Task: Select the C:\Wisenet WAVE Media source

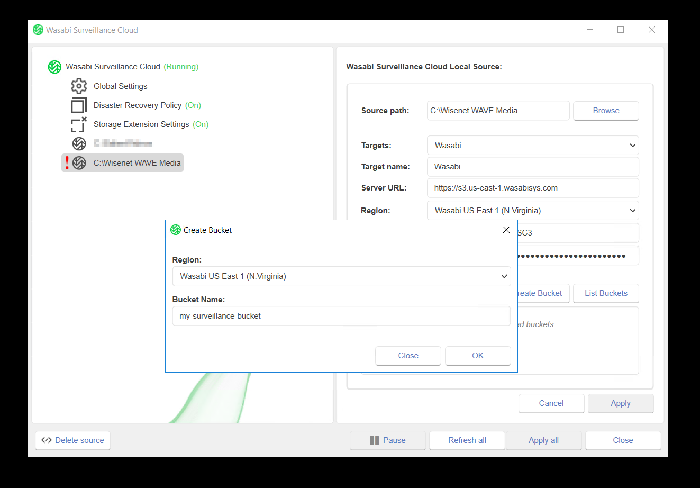Action: [137, 163]
